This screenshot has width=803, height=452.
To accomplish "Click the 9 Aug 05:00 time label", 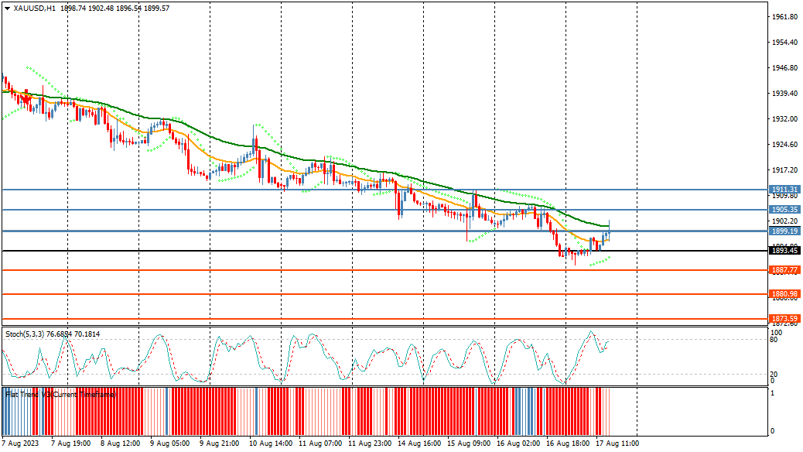I will [x=169, y=443].
